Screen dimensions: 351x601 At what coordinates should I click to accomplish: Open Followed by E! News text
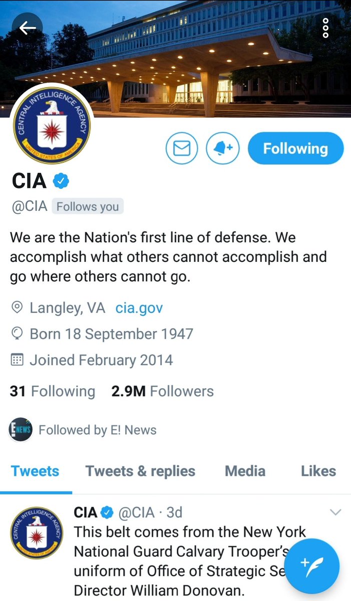click(98, 430)
